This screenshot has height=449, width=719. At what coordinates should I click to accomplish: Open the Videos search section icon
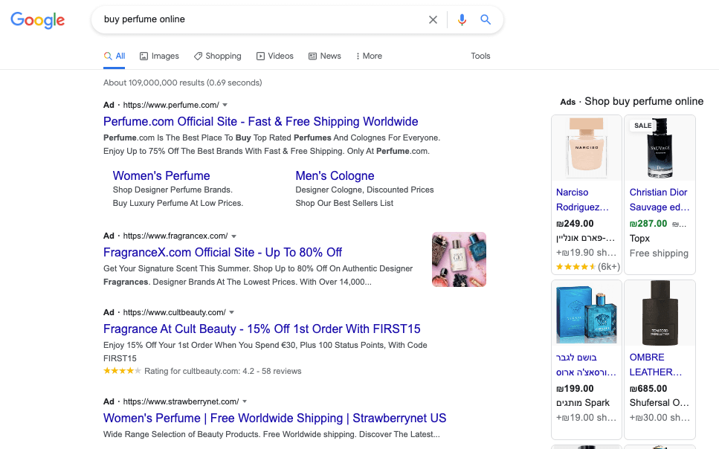pyautogui.click(x=261, y=56)
